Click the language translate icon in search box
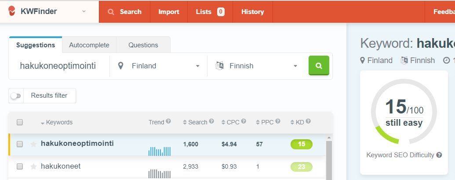Viewport: 455px width, 180px height. (x=220, y=66)
